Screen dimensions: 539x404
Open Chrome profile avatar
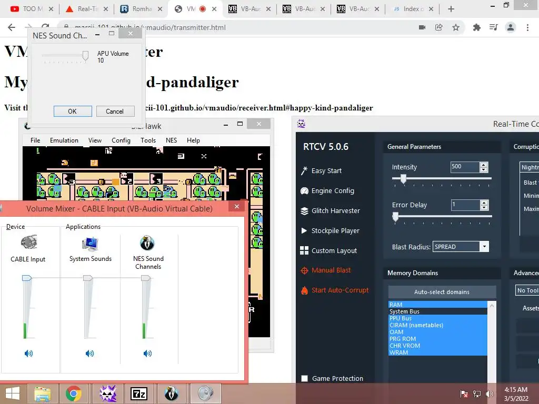click(511, 27)
